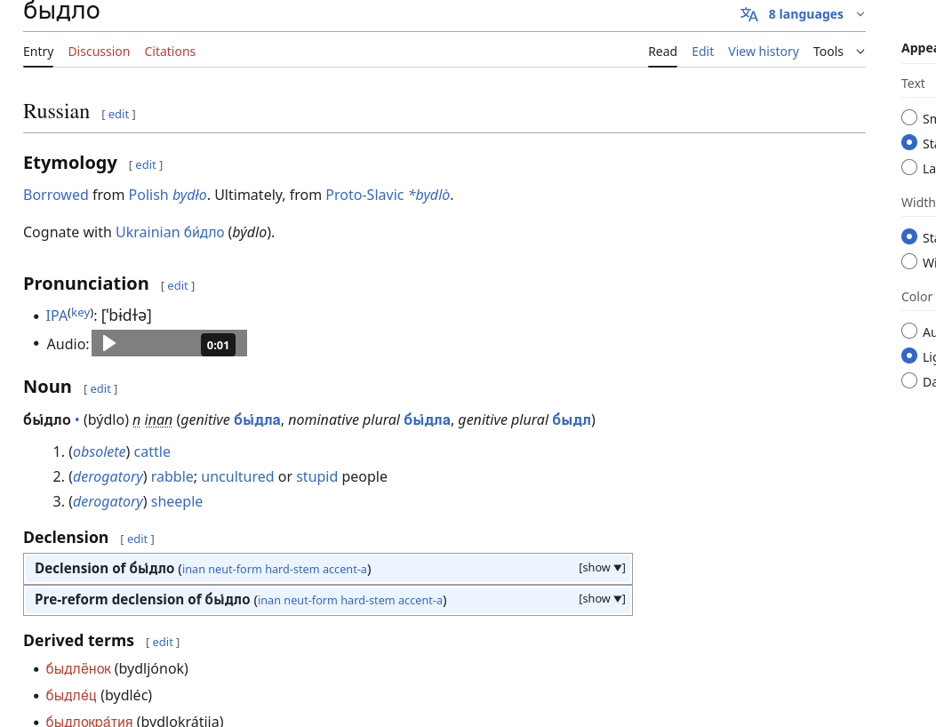The width and height of the screenshot is (936, 727).
Task: Open the genitive form быдла
Action: (257, 420)
